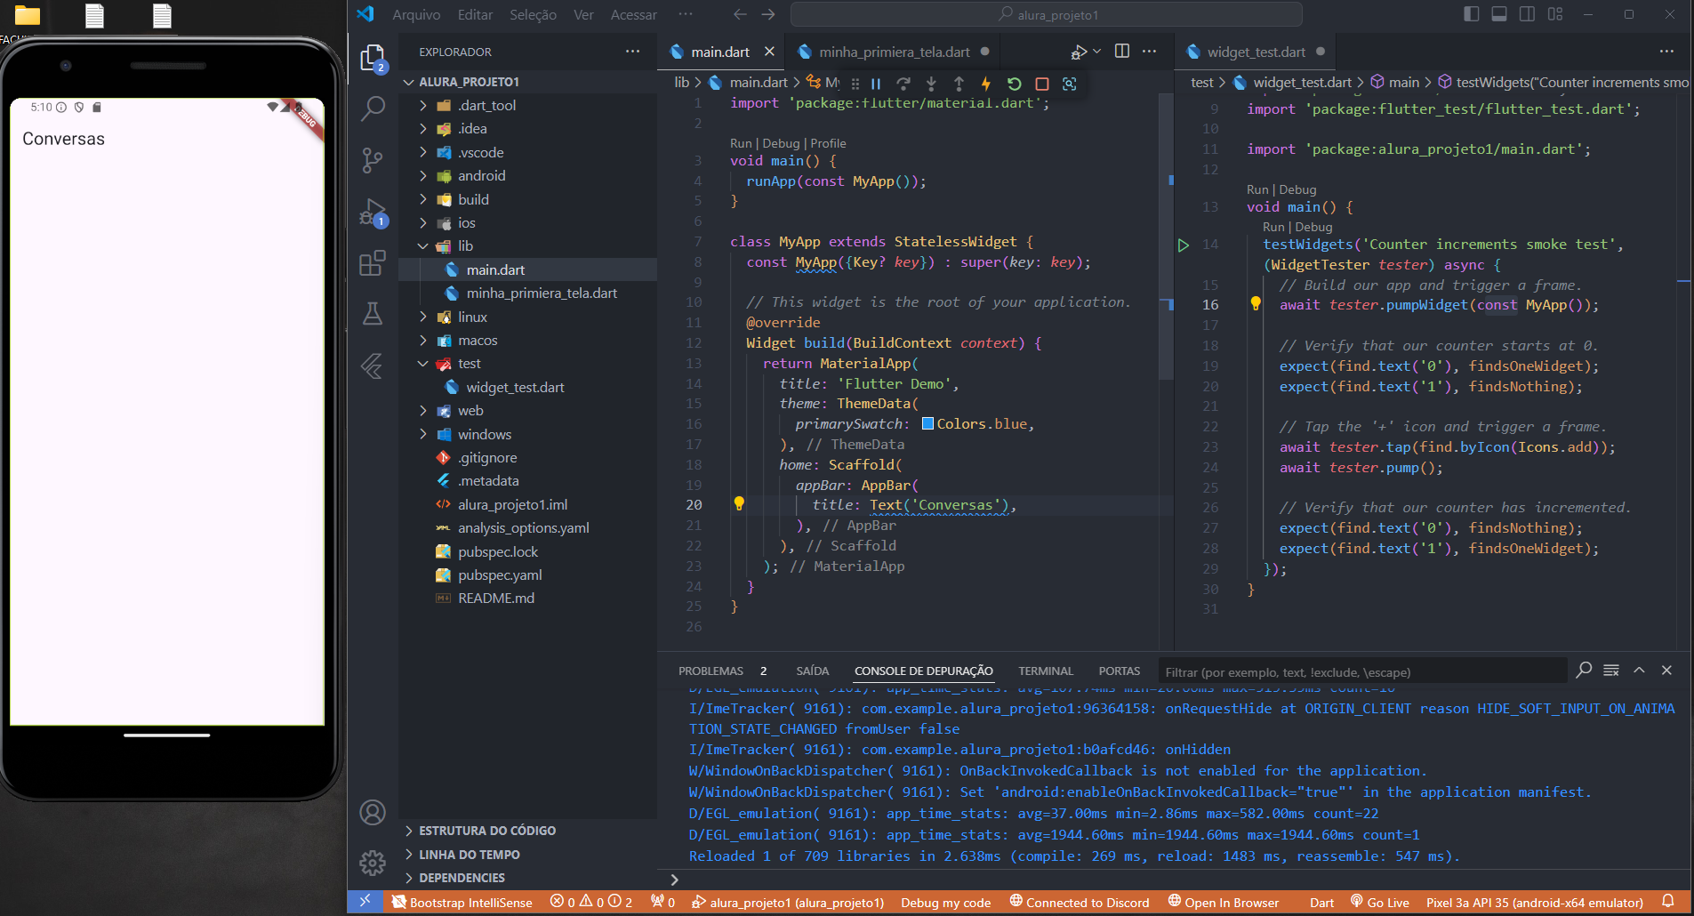Image resolution: width=1694 pixels, height=916 pixels.
Task: Go forward with the navigation arrow
Action: [768, 14]
